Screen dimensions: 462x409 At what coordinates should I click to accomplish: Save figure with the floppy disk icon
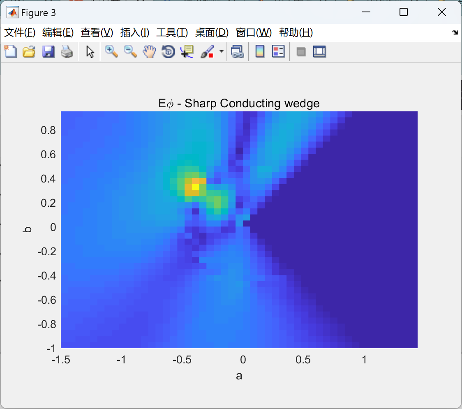[48, 52]
